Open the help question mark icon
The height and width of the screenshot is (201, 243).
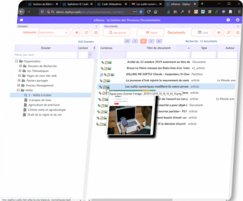(x=228, y=20)
